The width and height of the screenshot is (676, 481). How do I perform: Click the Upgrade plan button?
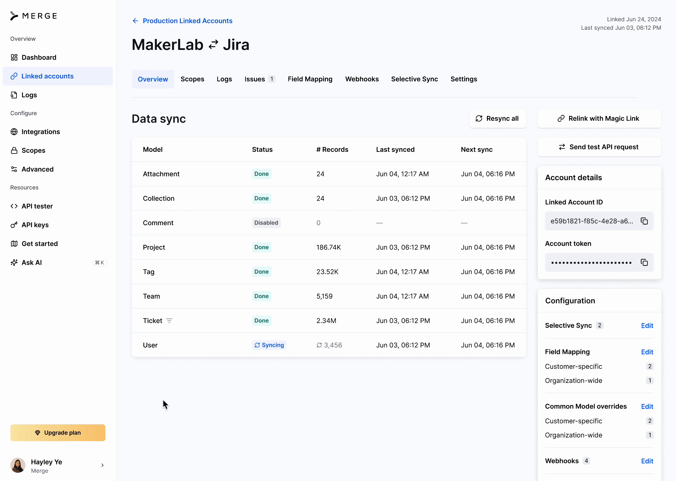coord(58,433)
